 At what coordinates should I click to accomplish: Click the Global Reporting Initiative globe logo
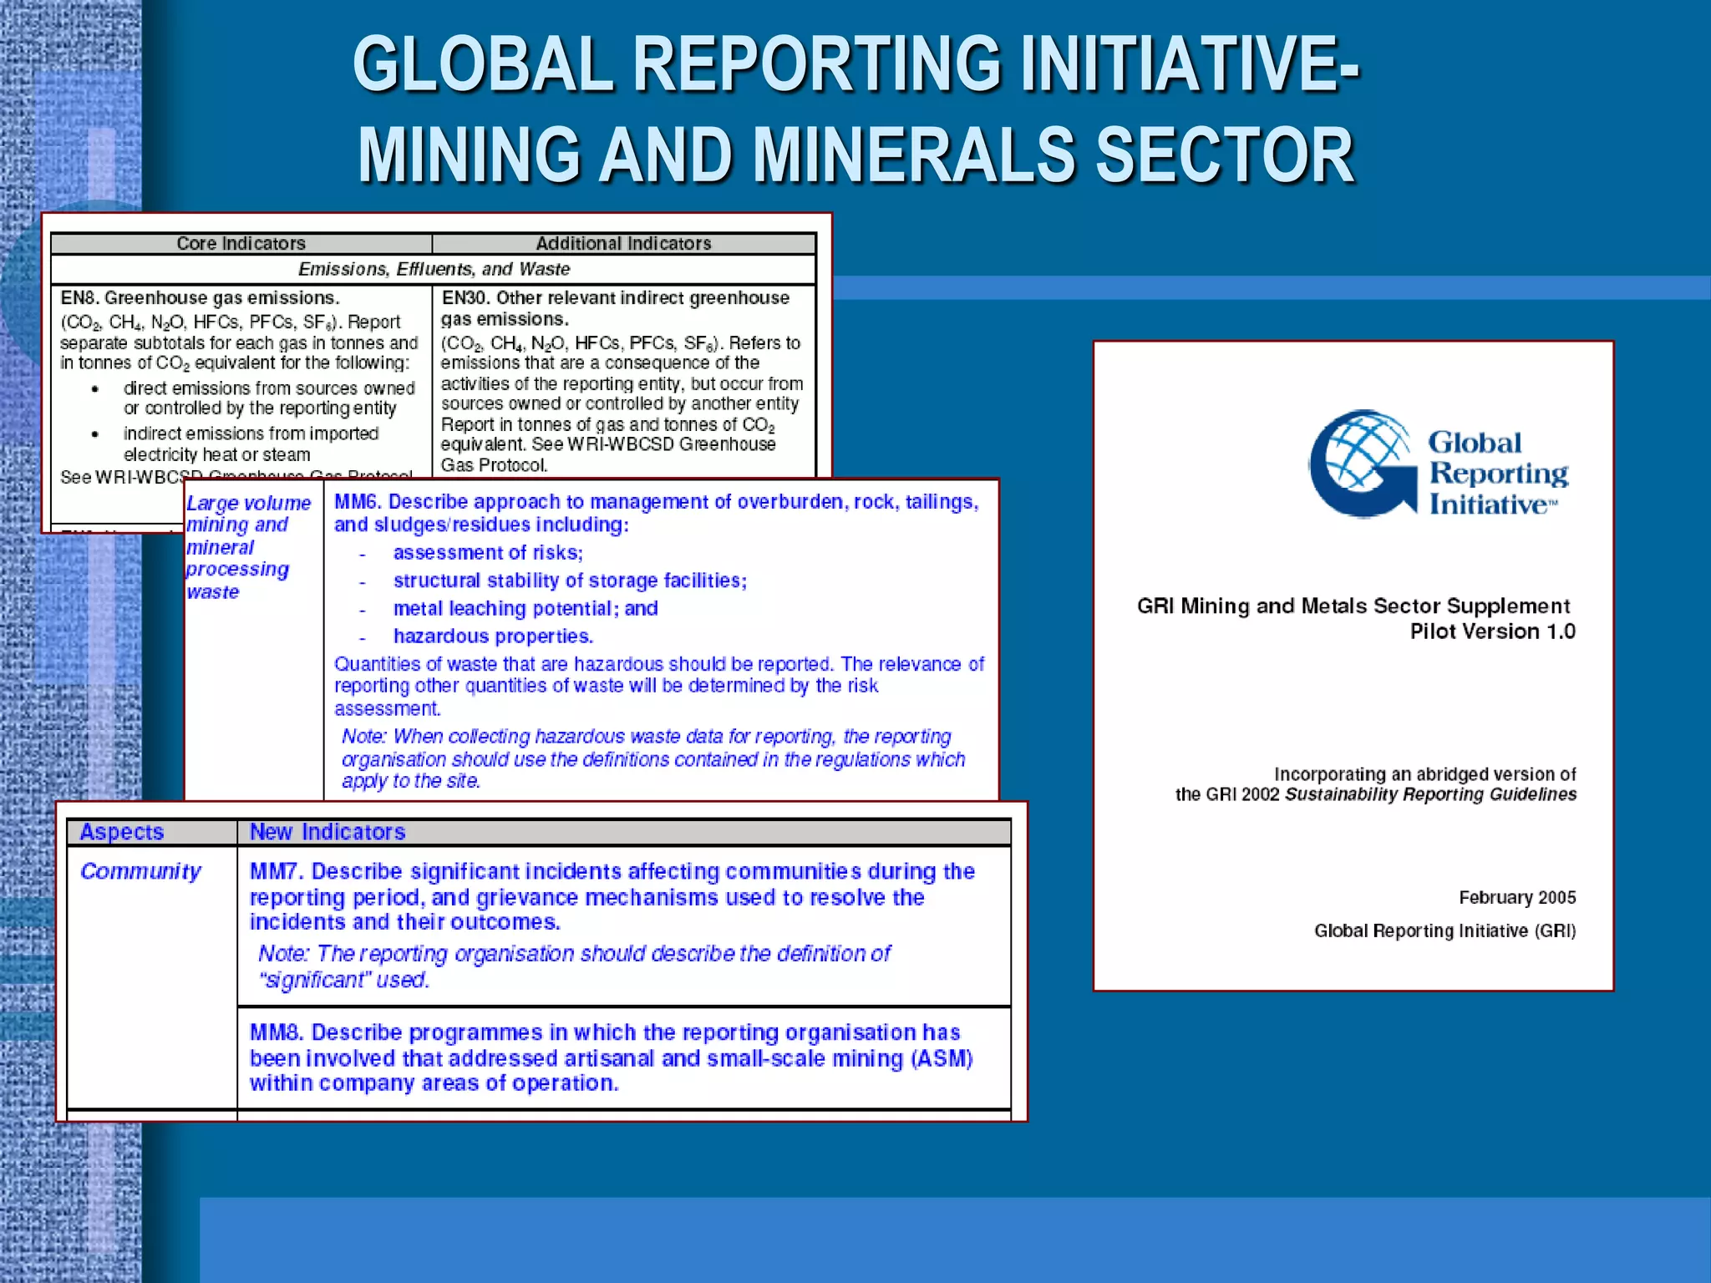pos(1363,464)
